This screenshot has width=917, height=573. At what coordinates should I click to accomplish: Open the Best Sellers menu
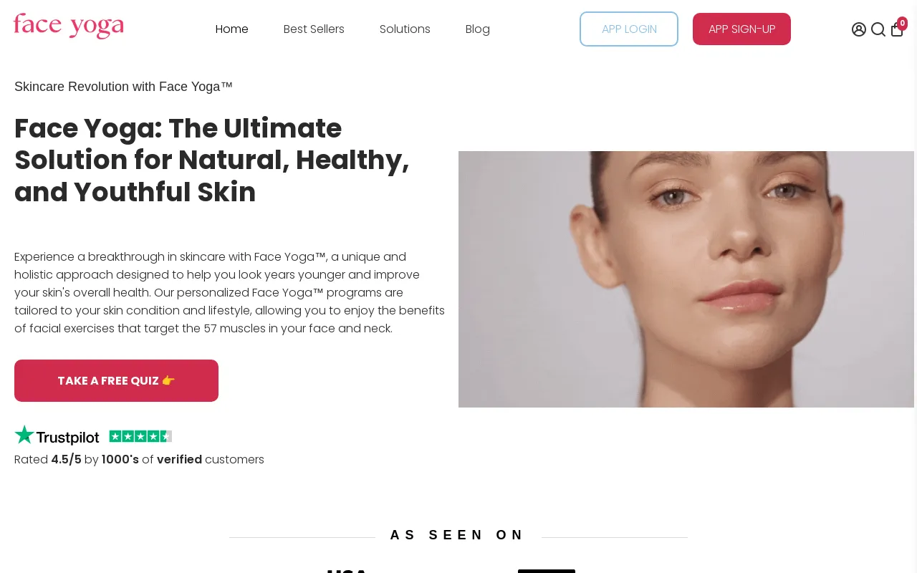click(314, 29)
